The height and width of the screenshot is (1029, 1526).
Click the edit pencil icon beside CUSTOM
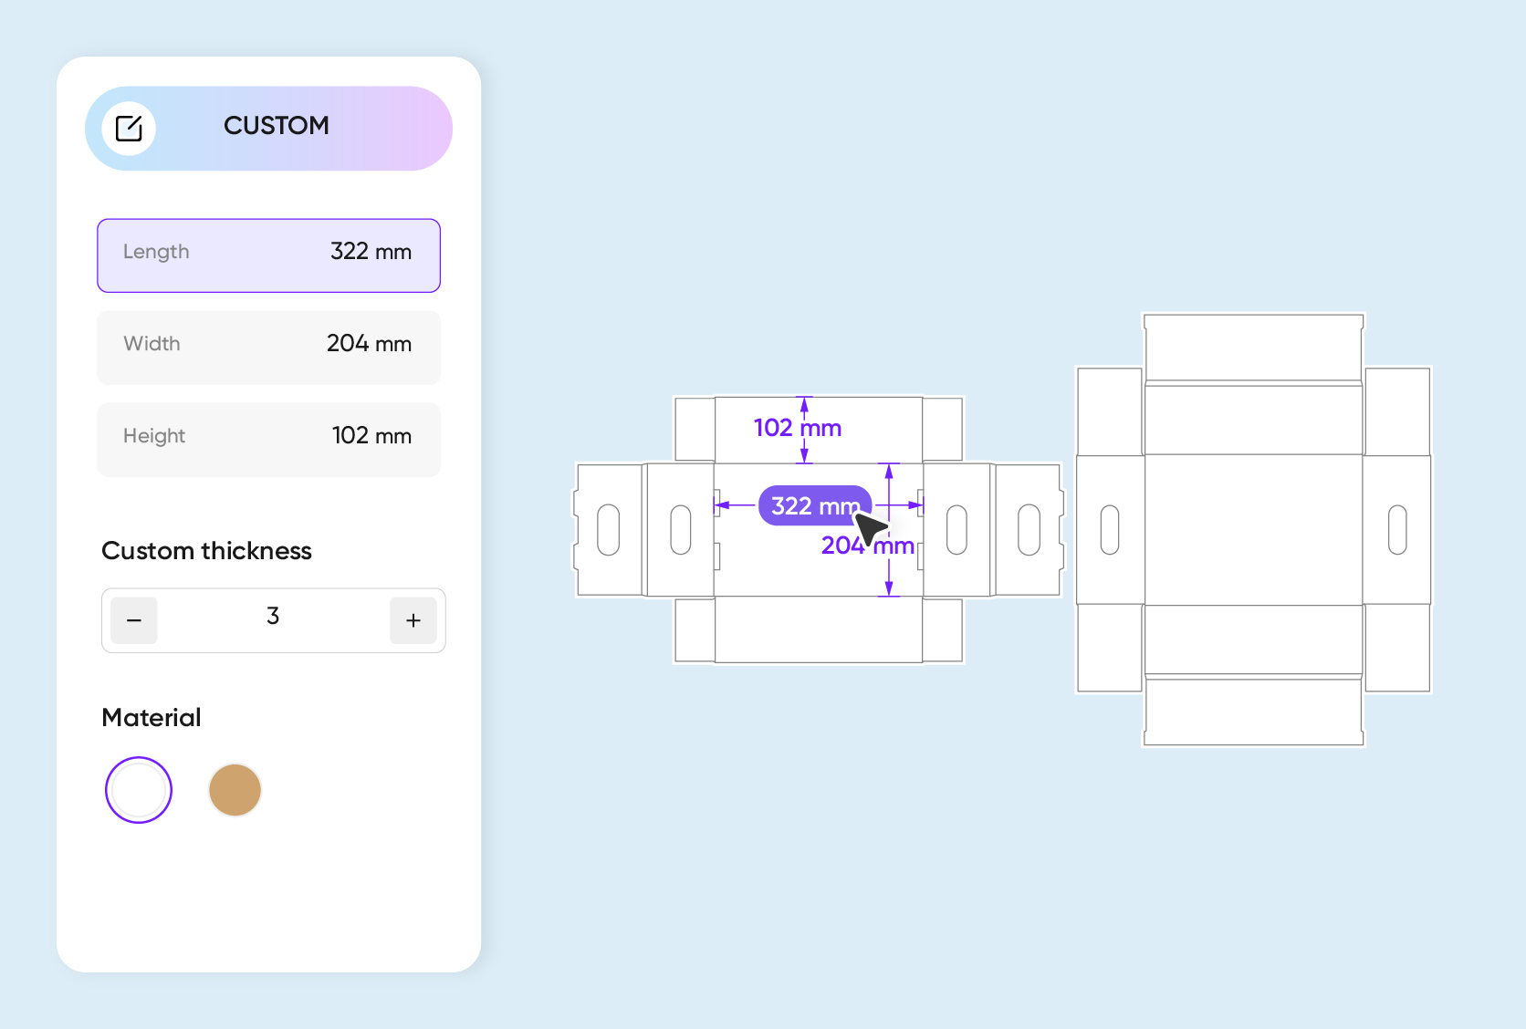point(129,129)
